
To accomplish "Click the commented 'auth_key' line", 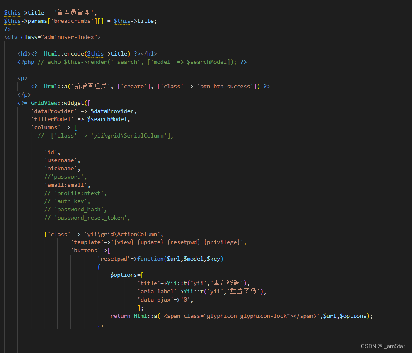I will tap(67, 201).
